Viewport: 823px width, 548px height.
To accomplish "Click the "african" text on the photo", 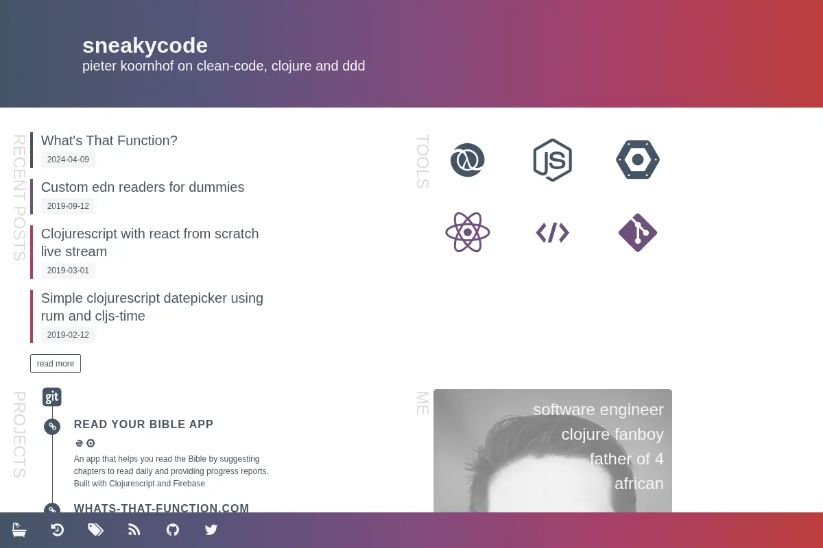I will 639,484.
